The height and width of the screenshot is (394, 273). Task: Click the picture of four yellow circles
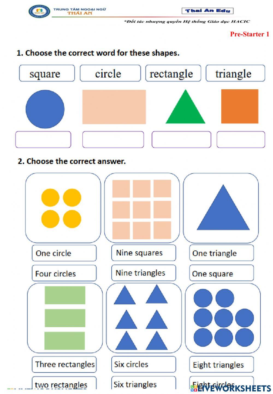tap(63, 208)
